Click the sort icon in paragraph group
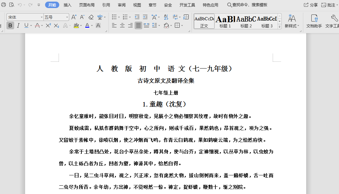 [166, 17]
